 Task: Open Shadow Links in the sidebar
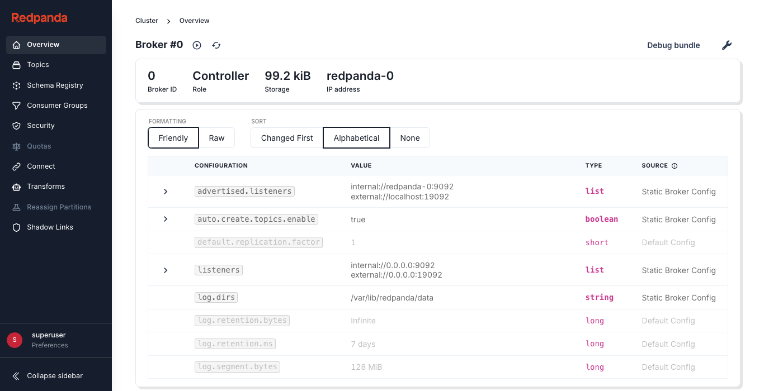50,227
